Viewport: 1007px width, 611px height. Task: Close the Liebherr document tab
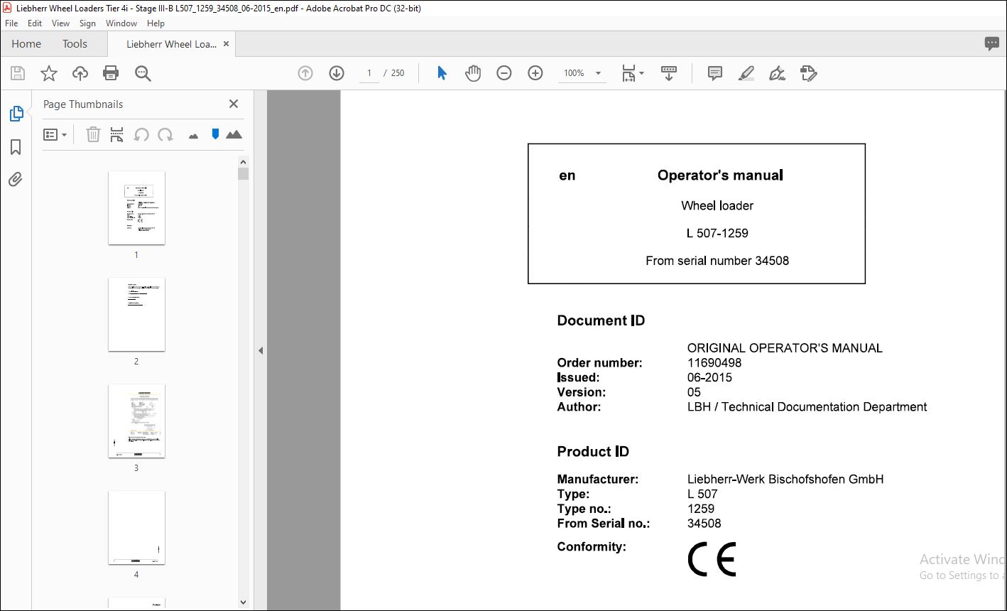[x=226, y=44]
